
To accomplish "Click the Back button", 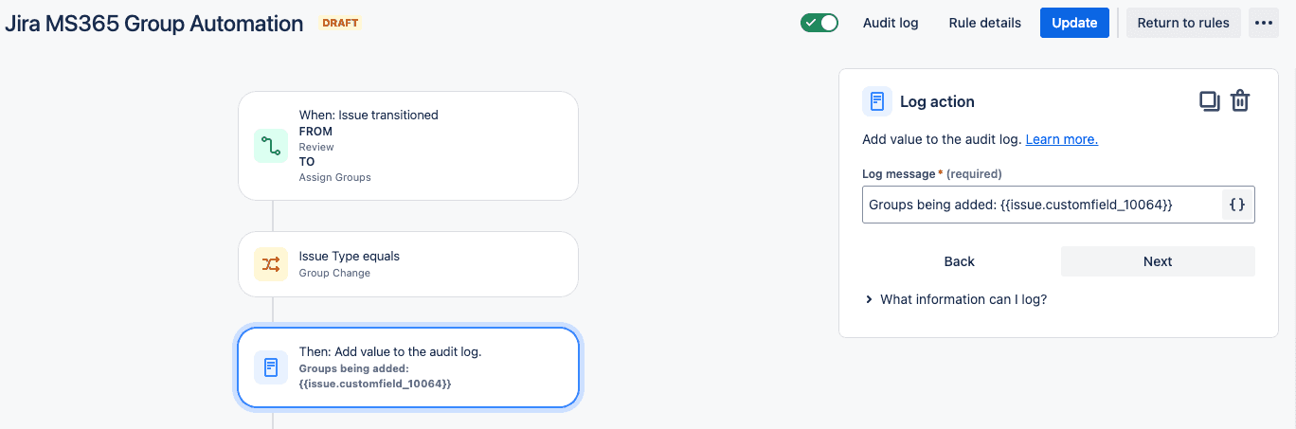I will [x=960, y=261].
